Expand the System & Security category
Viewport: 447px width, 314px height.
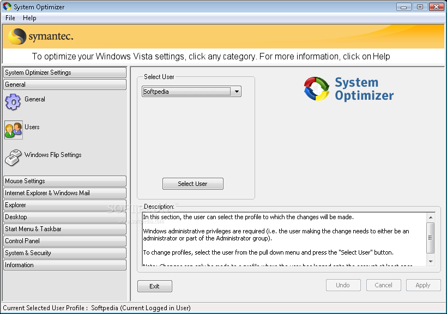[65, 253]
